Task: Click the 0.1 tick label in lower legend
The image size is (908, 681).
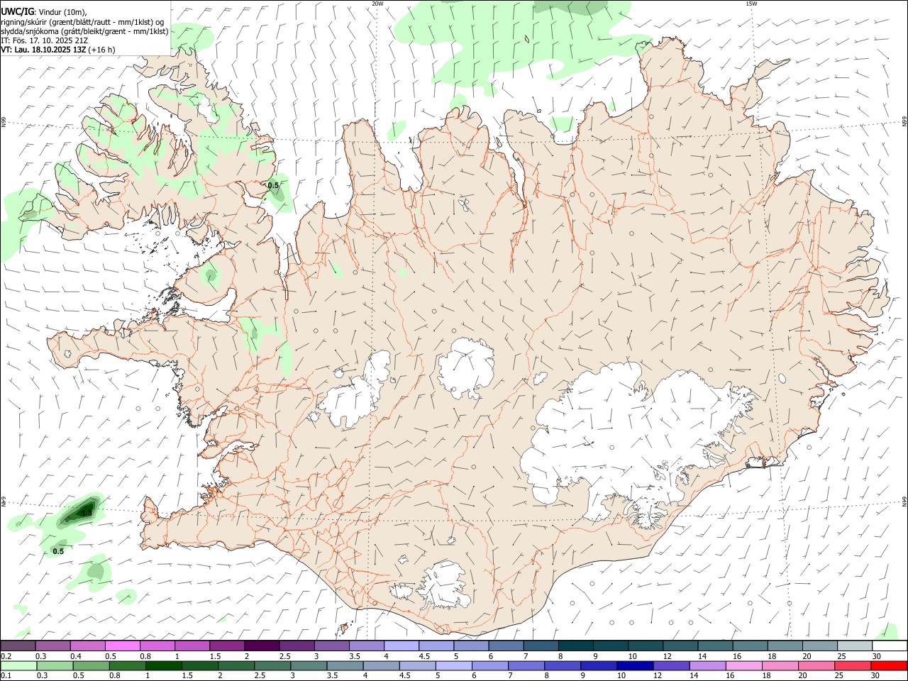Action: 6,675
